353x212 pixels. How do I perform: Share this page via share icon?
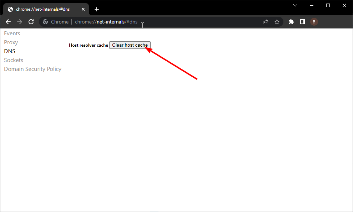click(x=266, y=22)
